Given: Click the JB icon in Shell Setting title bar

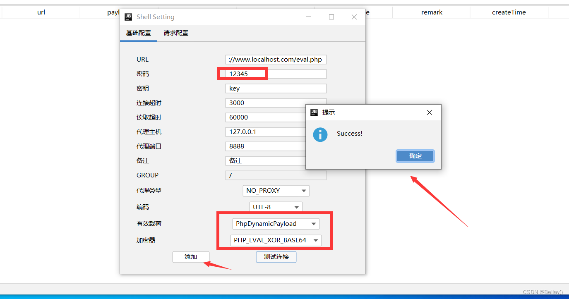Looking at the screenshot, I should 128,17.
